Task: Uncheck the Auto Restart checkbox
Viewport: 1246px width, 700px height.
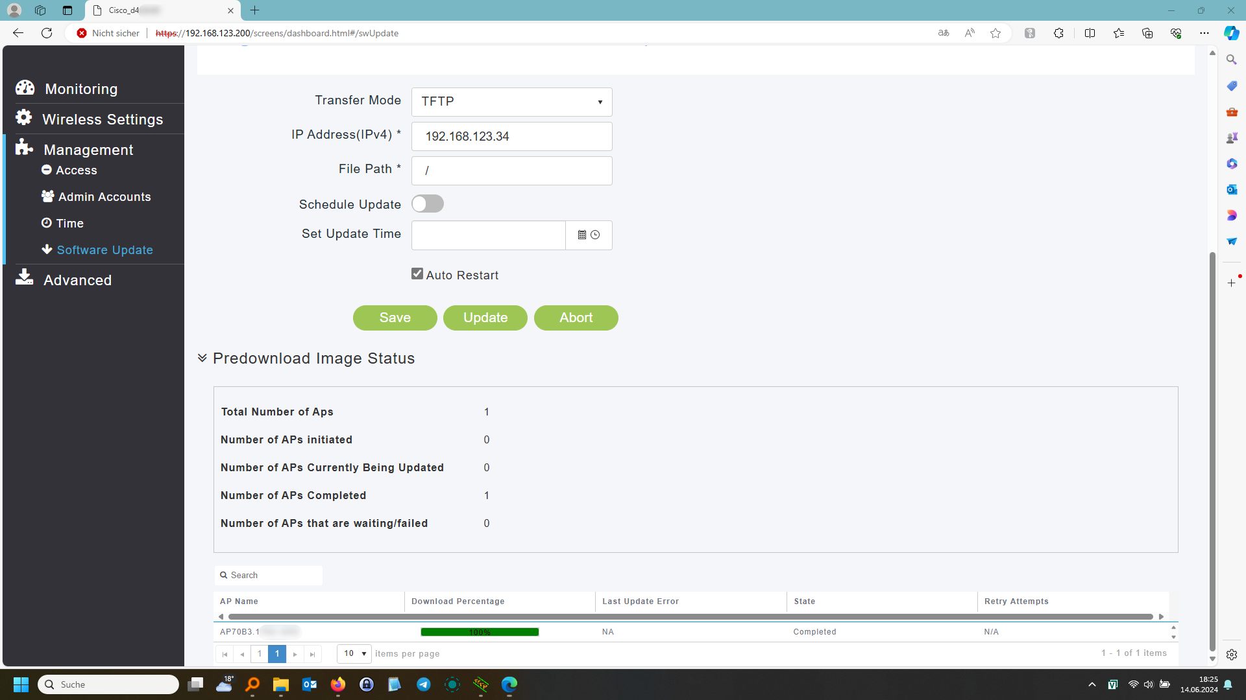Action: pos(417,274)
